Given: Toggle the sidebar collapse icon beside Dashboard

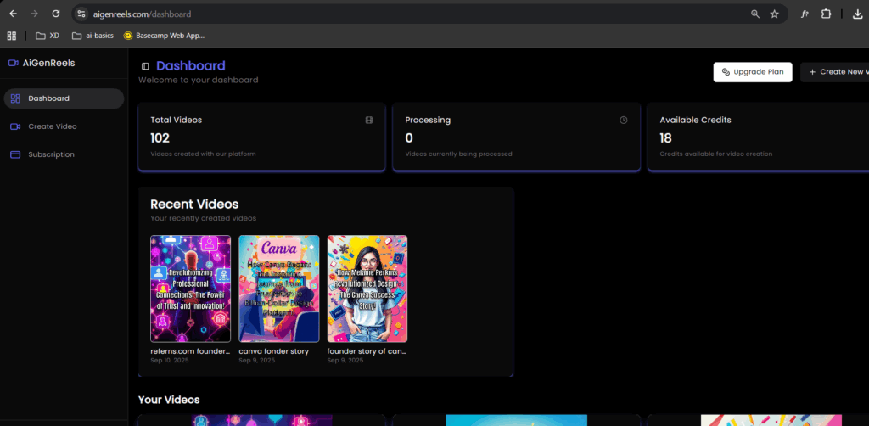Looking at the screenshot, I should point(145,66).
